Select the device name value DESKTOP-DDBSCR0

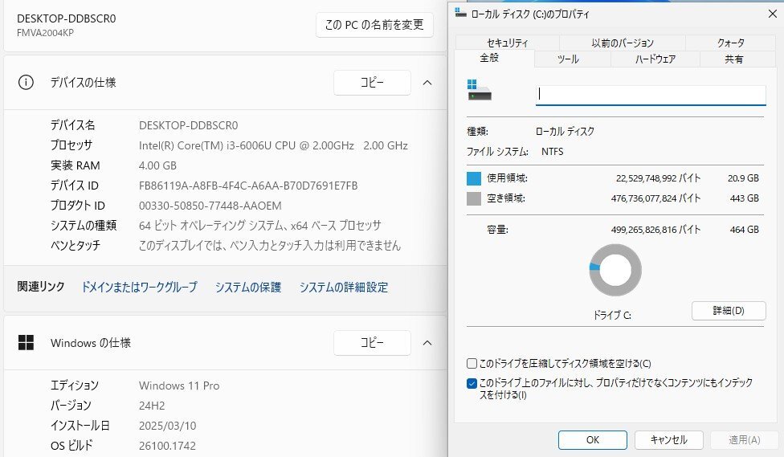[x=189, y=125]
